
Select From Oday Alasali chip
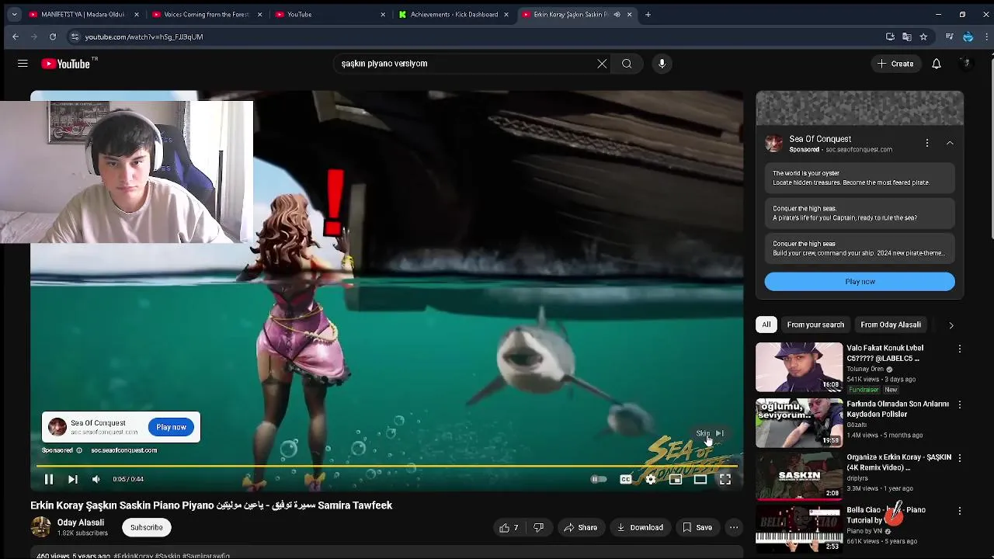point(891,325)
